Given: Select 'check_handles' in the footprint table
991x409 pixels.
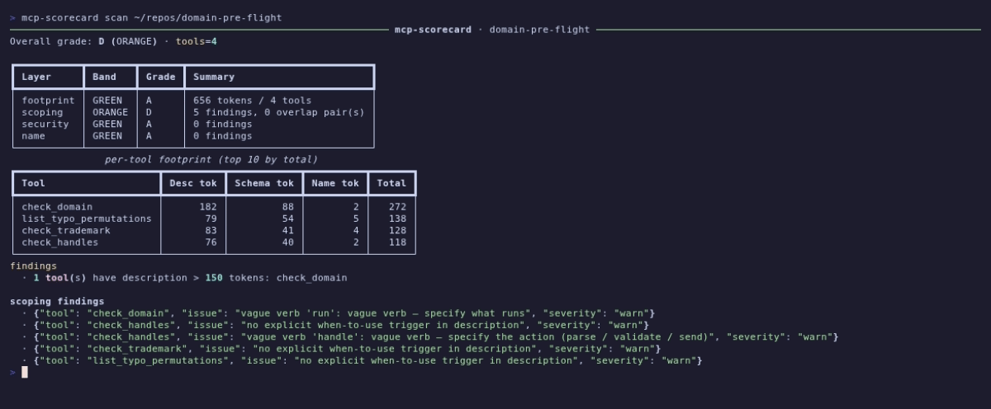Looking at the screenshot, I should [60, 242].
